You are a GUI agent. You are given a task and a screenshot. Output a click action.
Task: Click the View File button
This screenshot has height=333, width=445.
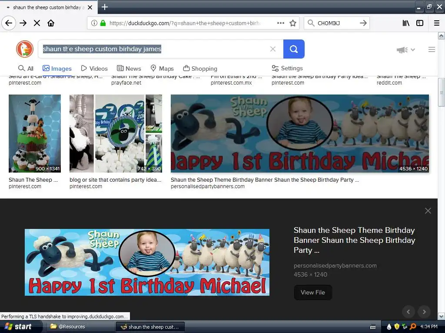tap(313, 292)
